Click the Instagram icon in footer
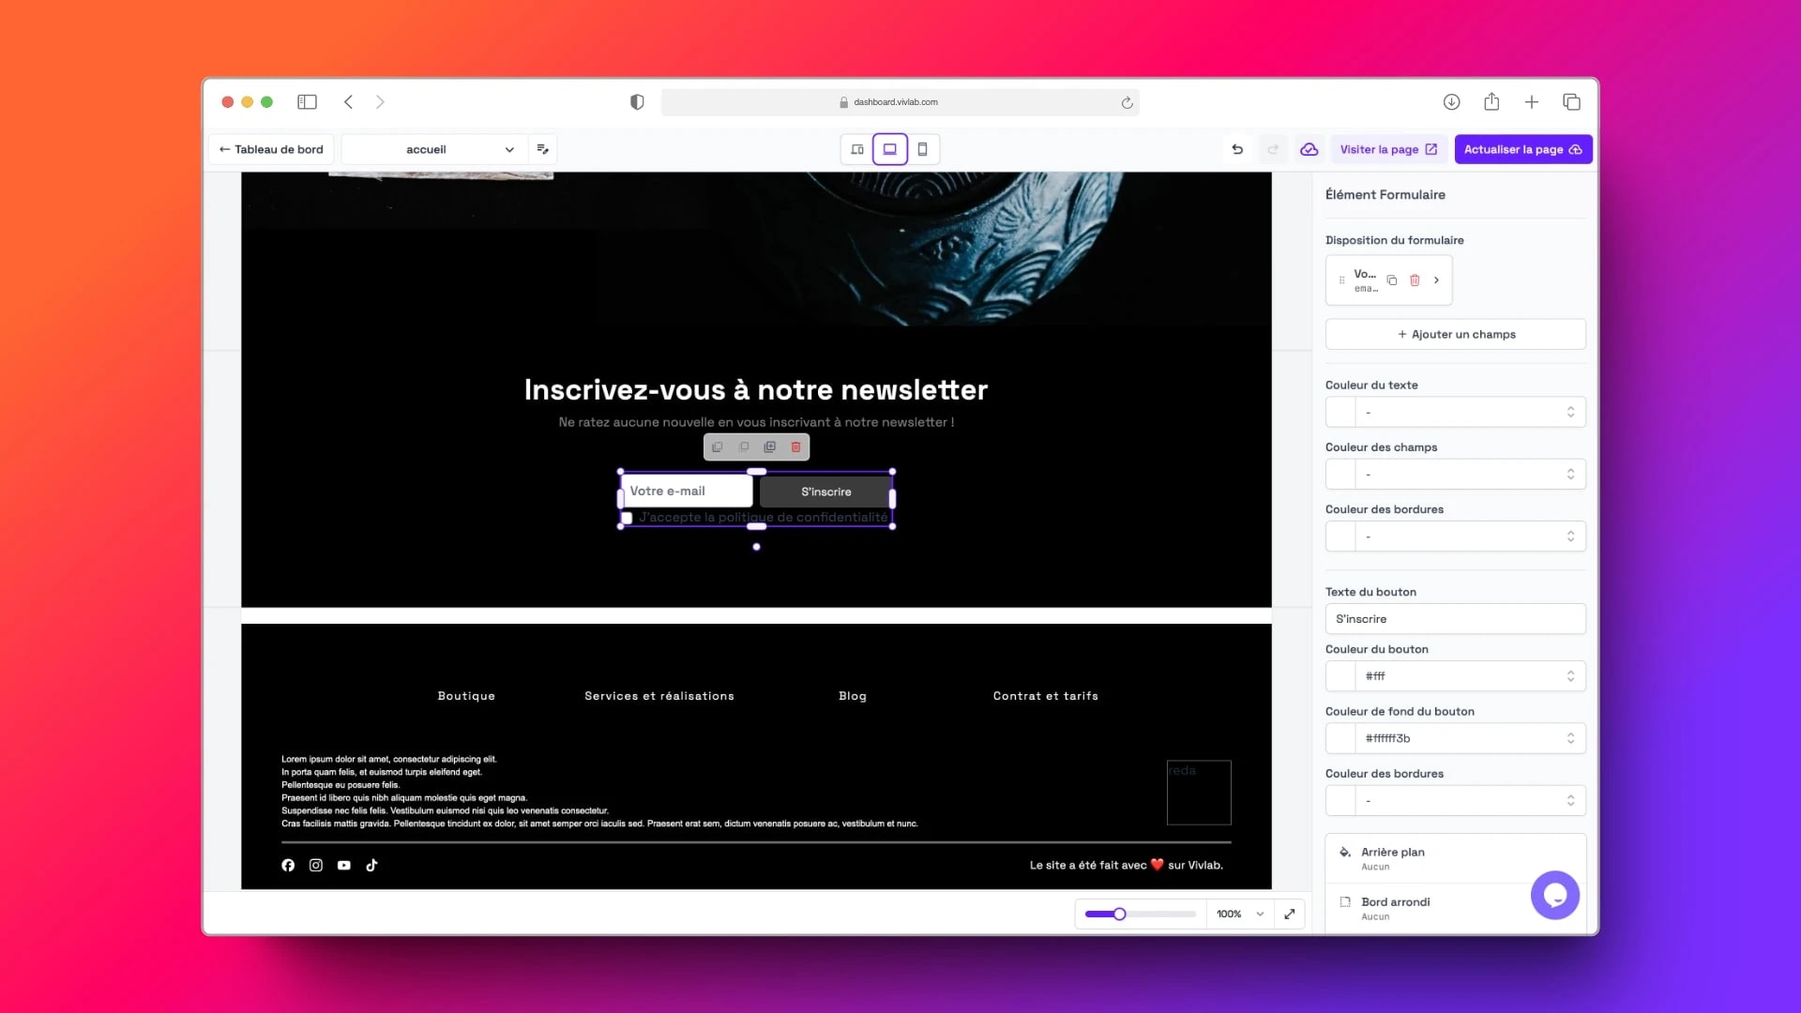 tap(316, 865)
